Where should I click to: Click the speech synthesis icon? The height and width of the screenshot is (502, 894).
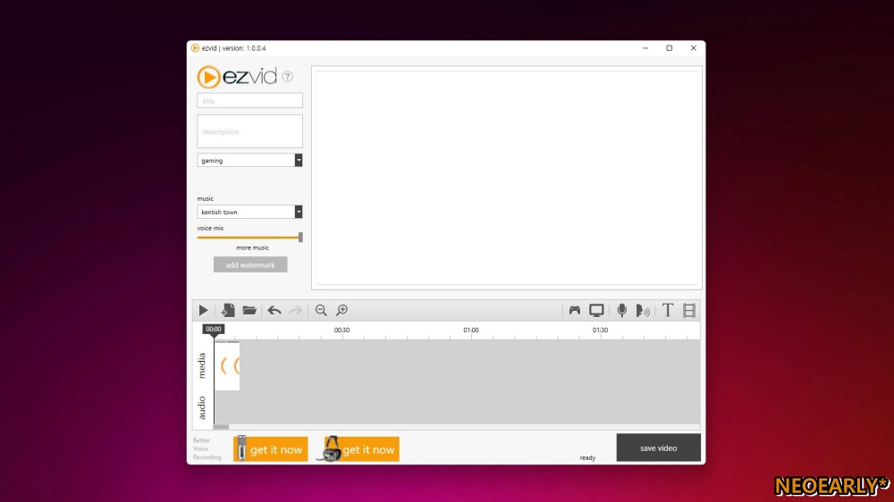coord(643,310)
